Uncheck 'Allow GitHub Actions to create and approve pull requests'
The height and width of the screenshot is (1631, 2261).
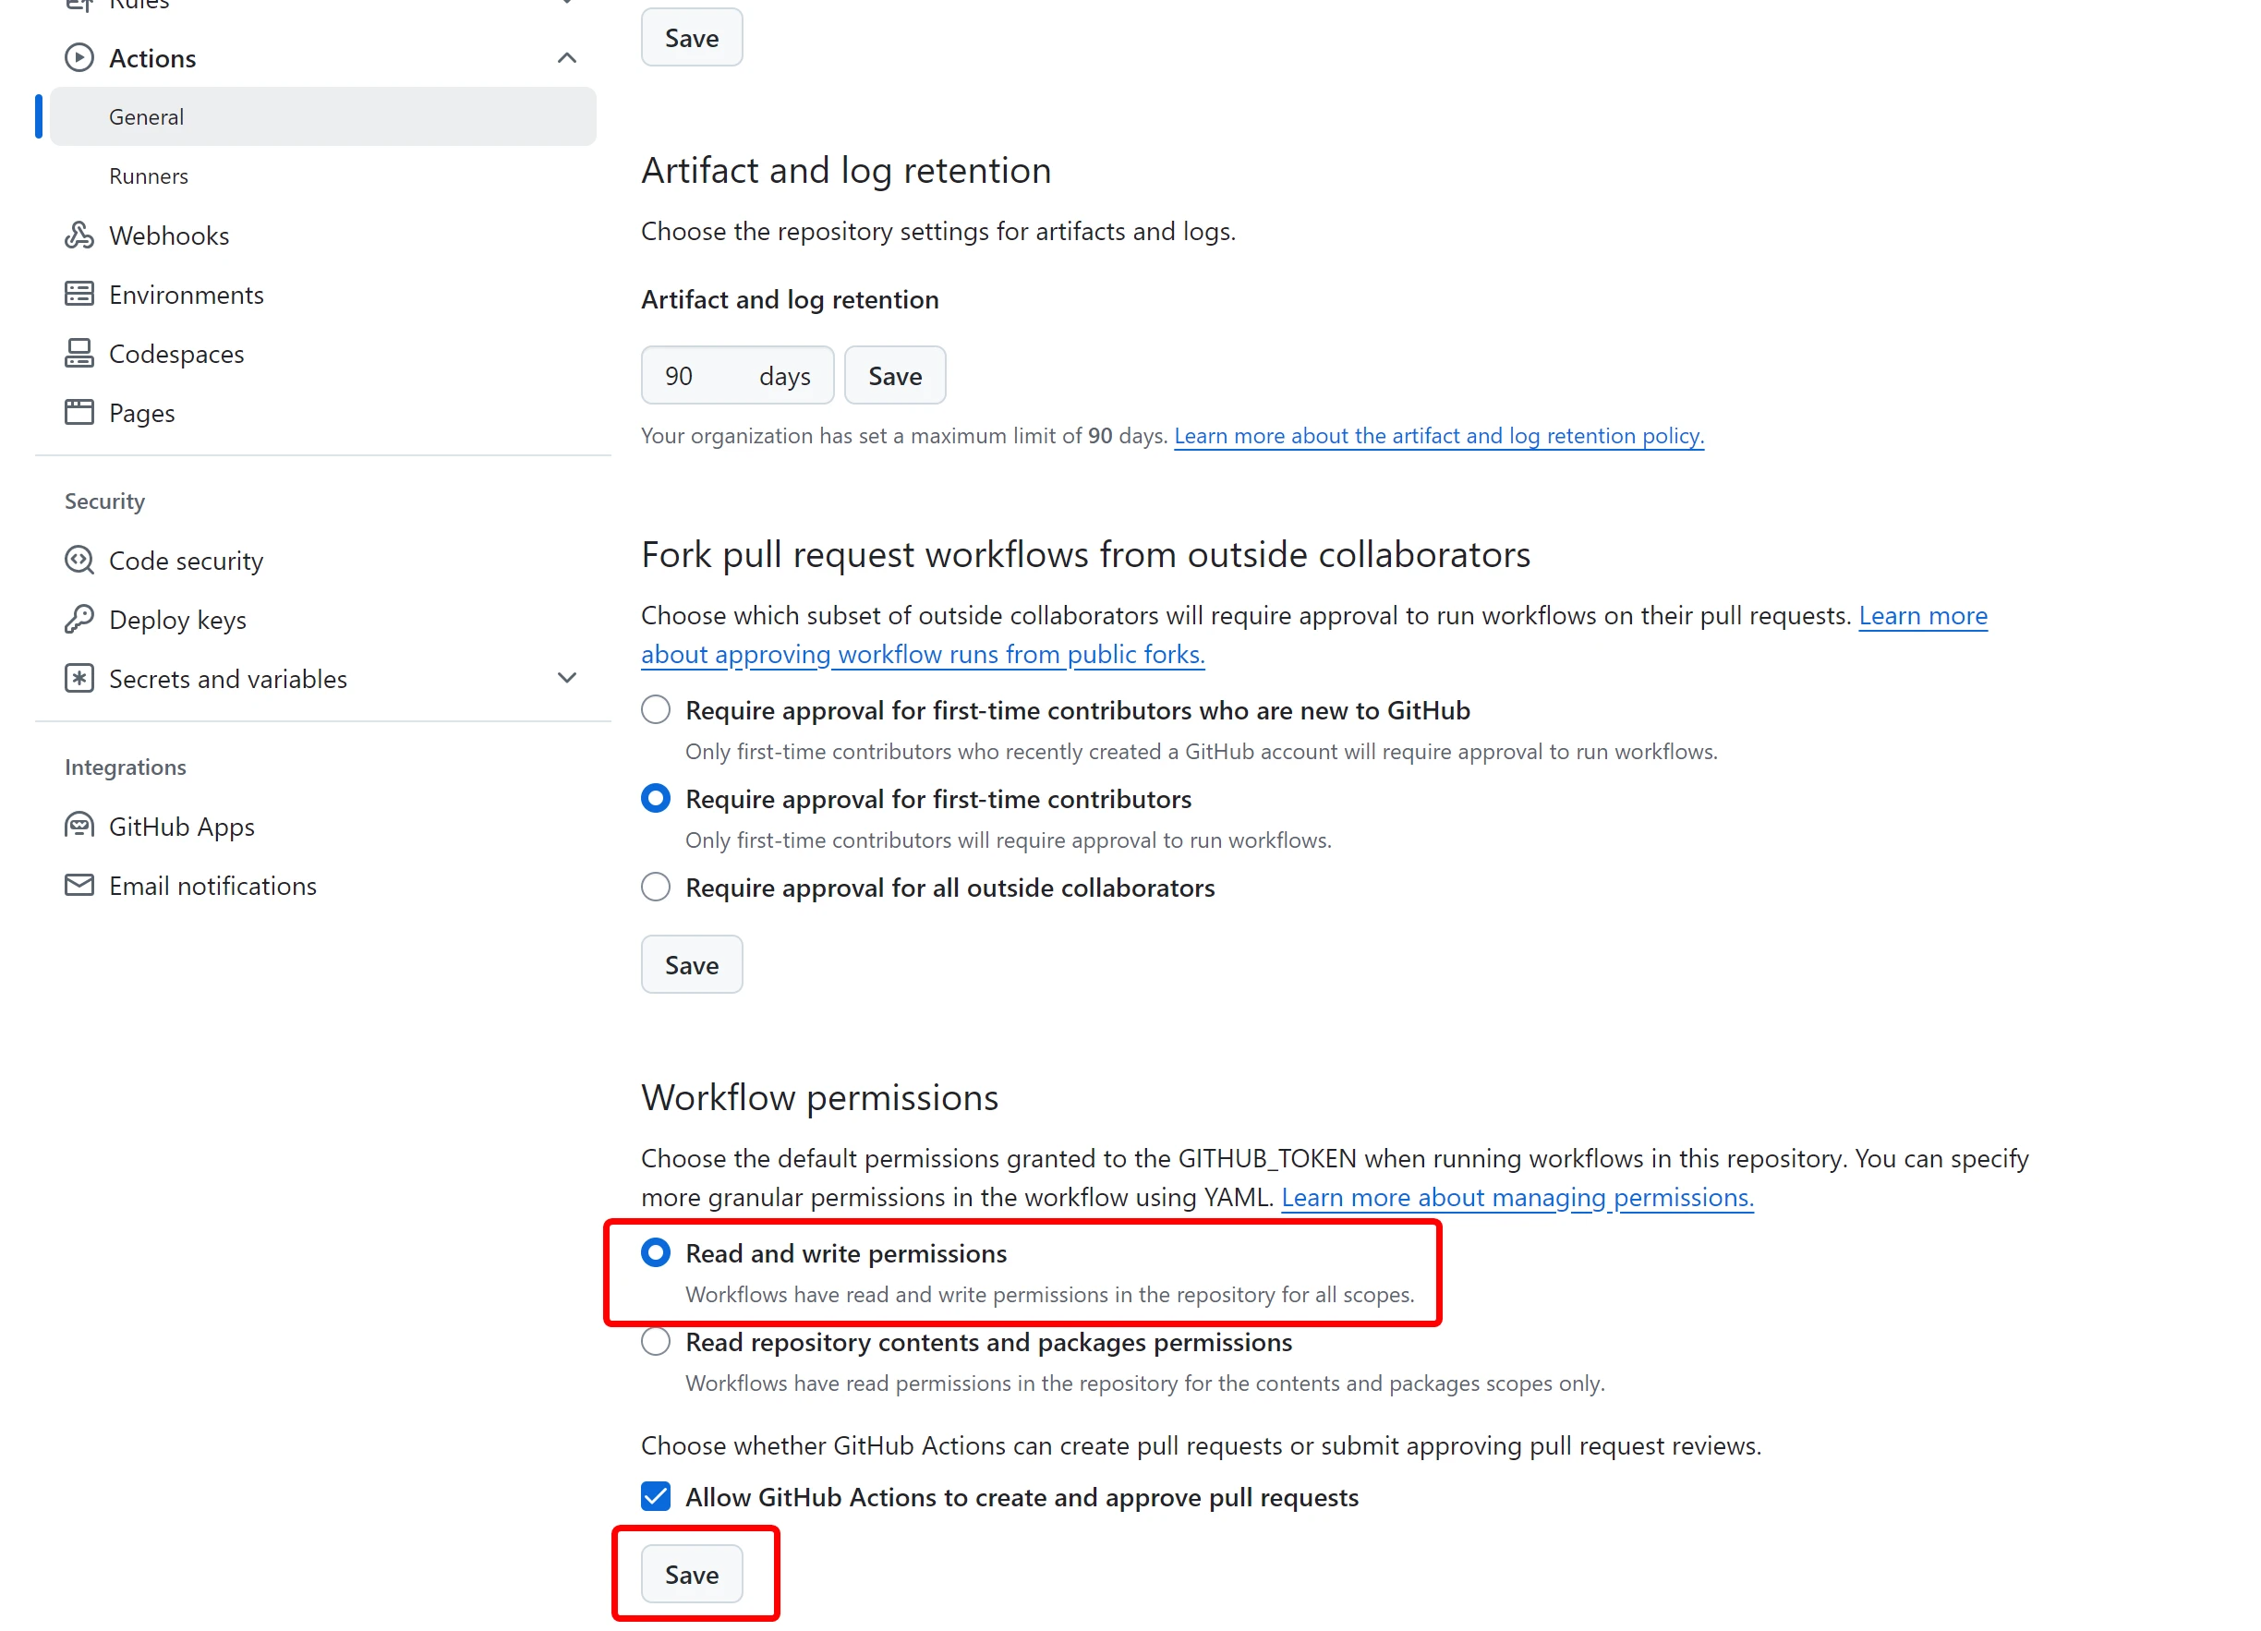click(x=655, y=1496)
